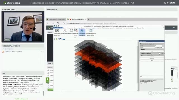Open the Результаты ribbon tab
Screen dimensions: 179x100
pyautogui.click(x=119, y=28)
